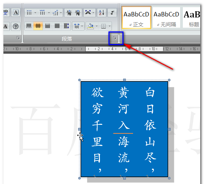The image size is (204, 184).
Task: Click the character 里 in the text box
Action: (97, 142)
